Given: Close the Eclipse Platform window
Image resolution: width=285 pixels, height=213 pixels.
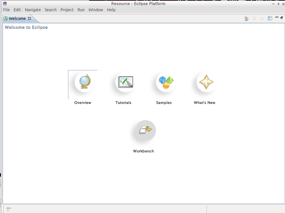Looking at the screenshot, I should point(283,4).
